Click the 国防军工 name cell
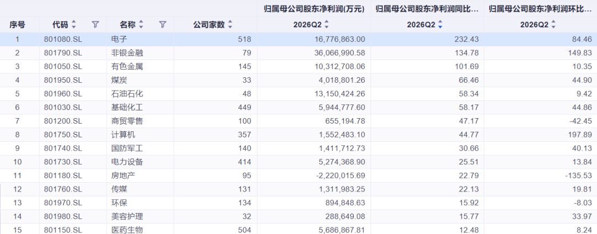Screen dimensions: 597x234 [127, 148]
